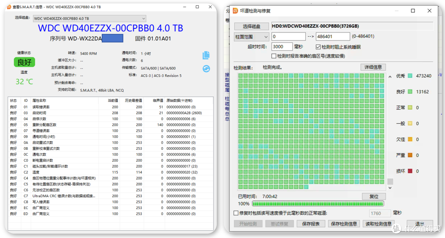The width and height of the screenshot is (445, 238).
Task: Click the 100% detection progress bar
Action: click(318, 204)
